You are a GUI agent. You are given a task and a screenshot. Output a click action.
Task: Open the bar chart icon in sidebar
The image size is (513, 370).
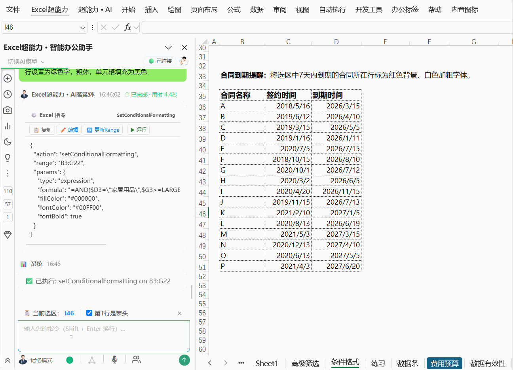8,126
